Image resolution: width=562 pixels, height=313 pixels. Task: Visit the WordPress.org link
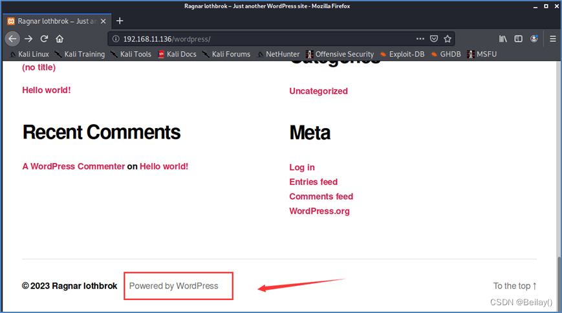click(x=319, y=211)
